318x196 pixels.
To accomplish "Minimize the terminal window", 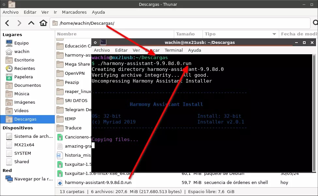I will [296, 43].
